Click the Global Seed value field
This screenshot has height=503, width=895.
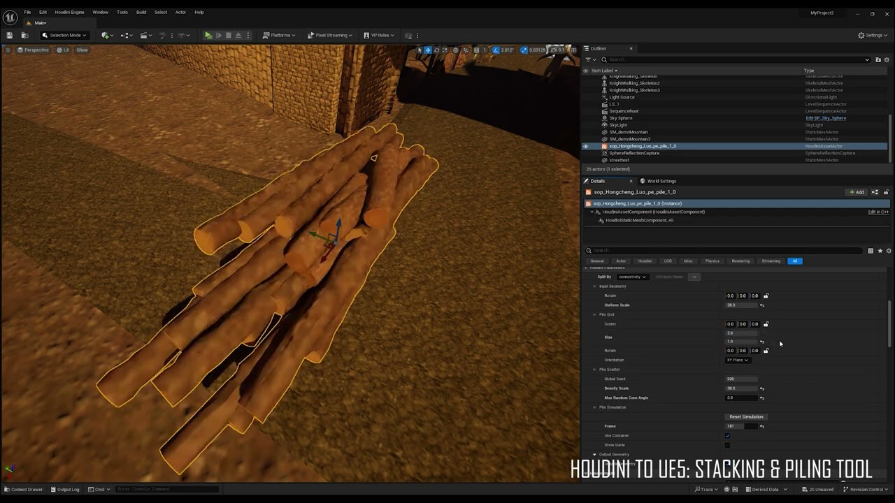741,379
